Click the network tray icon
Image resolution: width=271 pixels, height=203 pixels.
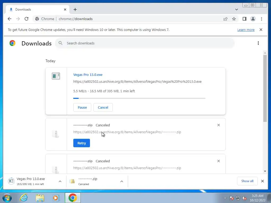pos(238,198)
